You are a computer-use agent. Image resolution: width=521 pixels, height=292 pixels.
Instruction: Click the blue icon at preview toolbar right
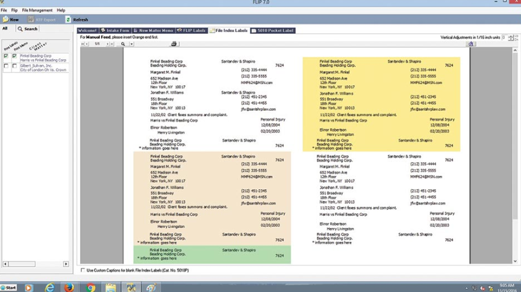click(471, 44)
